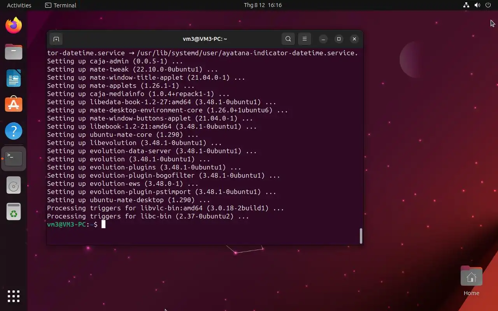
Task: Click the 'mate-window-buttons-applet' line
Action: pos(150,118)
